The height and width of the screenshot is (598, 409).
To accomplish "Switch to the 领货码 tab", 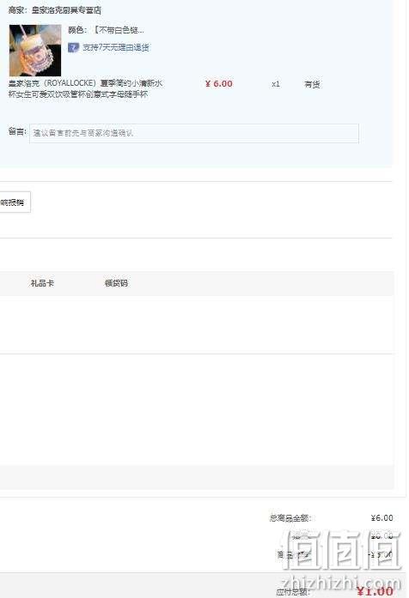I will click(x=116, y=283).
